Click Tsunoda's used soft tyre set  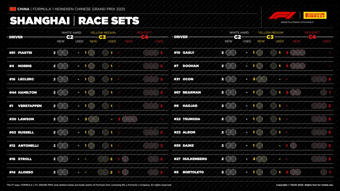point(319,119)
